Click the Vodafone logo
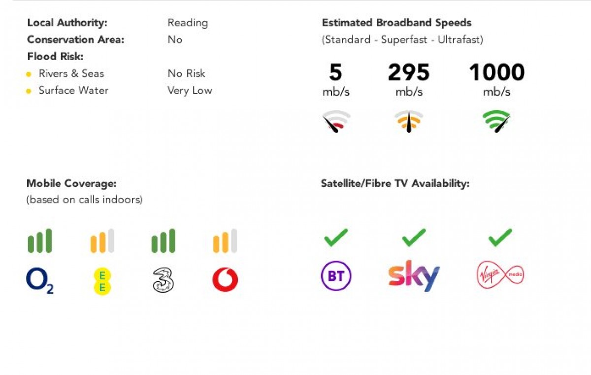591x375 pixels. pos(225,281)
